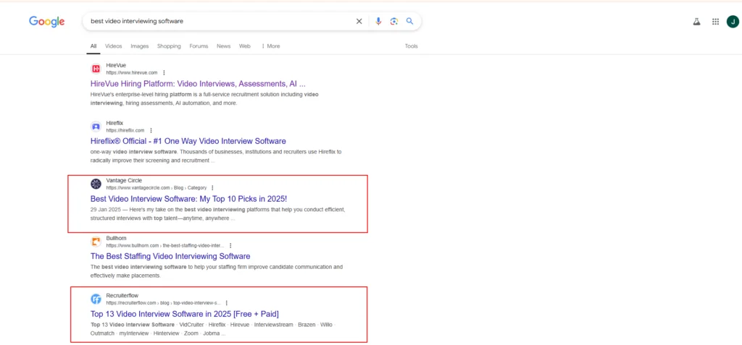
Task: Switch to the Images tab
Action: (140, 46)
